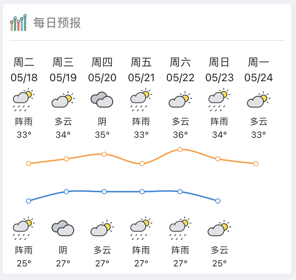This screenshot has width=296, height=280.
Task: Click the orange high-temperature point for 05/22
Action: (180, 150)
